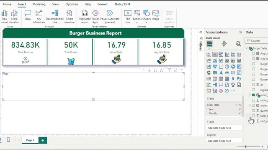Pick the line chart visual
The image size is (268, 150).
[x=209, y=60]
